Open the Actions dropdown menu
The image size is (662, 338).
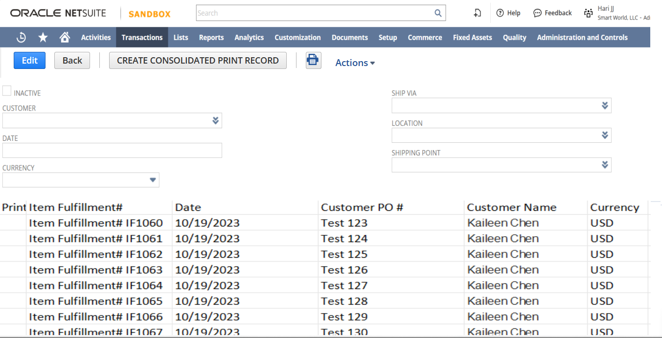(x=355, y=63)
